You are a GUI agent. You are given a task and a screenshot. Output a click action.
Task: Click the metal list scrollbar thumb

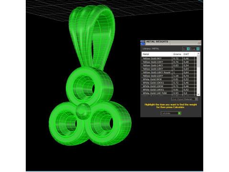tap(198, 61)
